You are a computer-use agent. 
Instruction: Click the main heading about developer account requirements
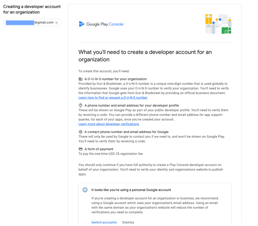click(x=145, y=56)
